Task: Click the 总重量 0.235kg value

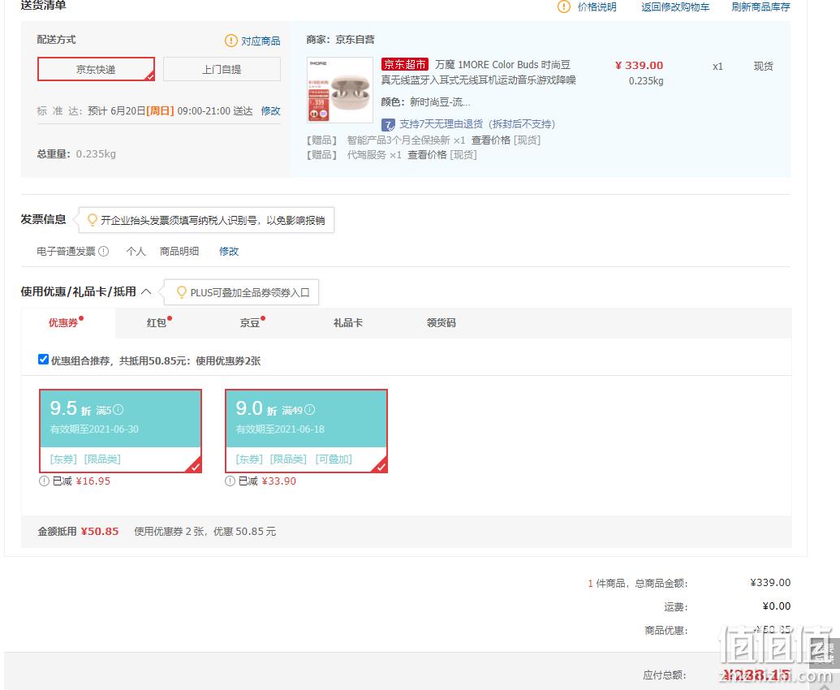Action: (96, 153)
